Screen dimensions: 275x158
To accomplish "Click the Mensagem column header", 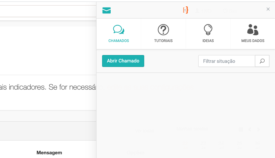I will pyautogui.click(x=49, y=152).
